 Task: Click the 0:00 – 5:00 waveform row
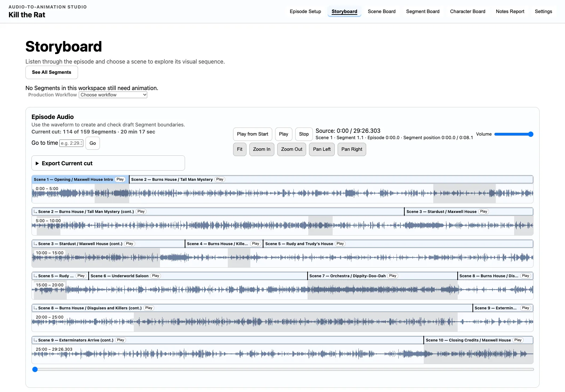pos(282,193)
